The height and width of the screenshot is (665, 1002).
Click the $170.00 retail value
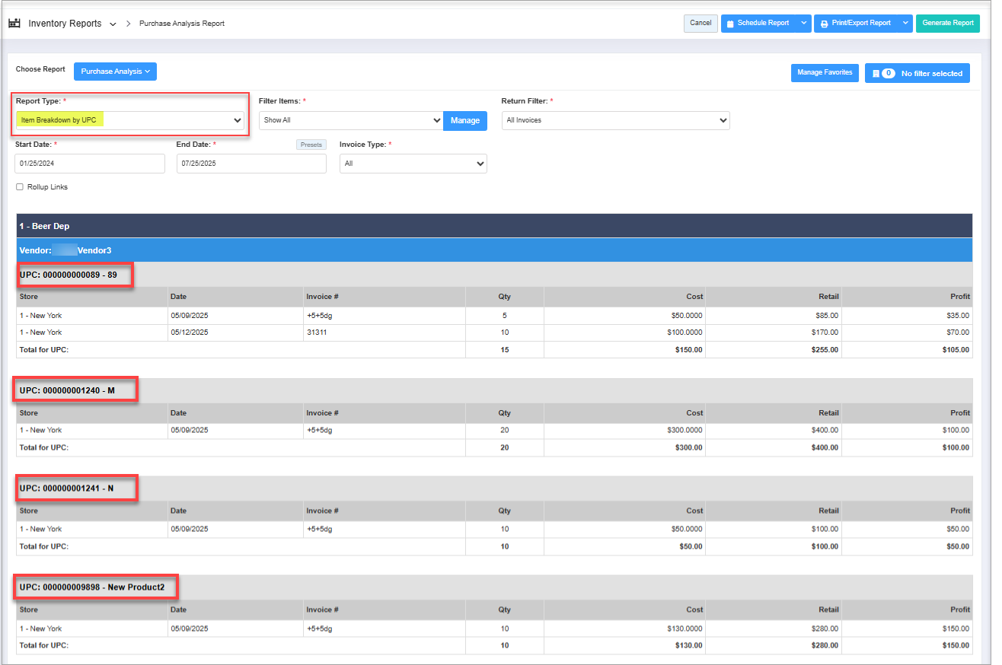(825, 332)
